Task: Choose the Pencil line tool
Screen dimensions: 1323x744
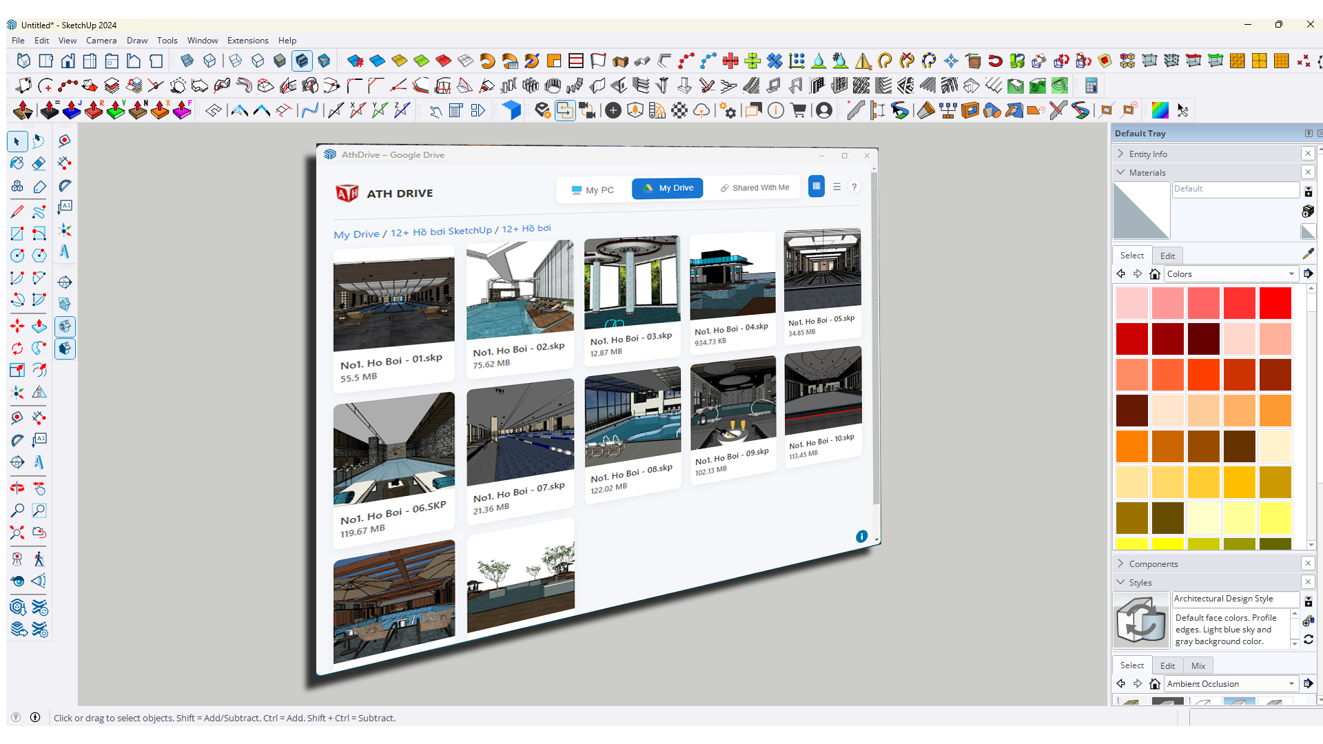Action: pos(17,211)
